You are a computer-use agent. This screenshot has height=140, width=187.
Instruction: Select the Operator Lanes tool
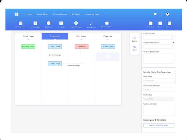pyautogui.click(x=107, y=24)
